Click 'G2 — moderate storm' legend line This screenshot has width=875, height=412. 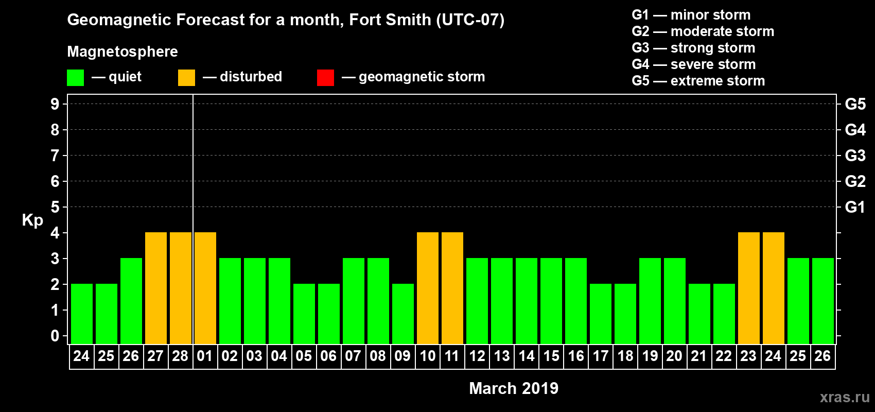pyautogui.click(x=703, y=31)
